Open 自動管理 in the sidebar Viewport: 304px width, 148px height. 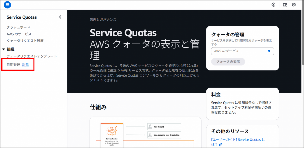pos(13,64)
